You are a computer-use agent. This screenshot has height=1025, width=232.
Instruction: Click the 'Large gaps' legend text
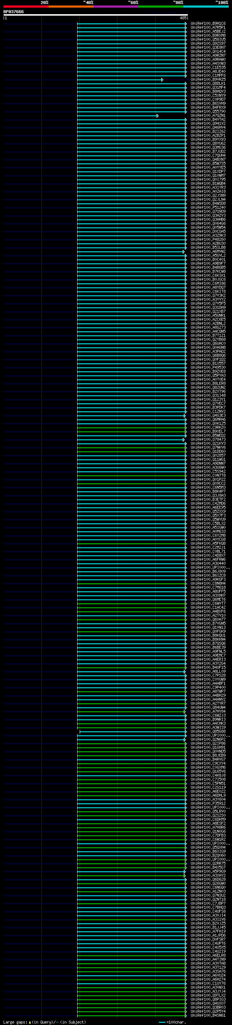pyautogui.click(x=16, y=1022)
